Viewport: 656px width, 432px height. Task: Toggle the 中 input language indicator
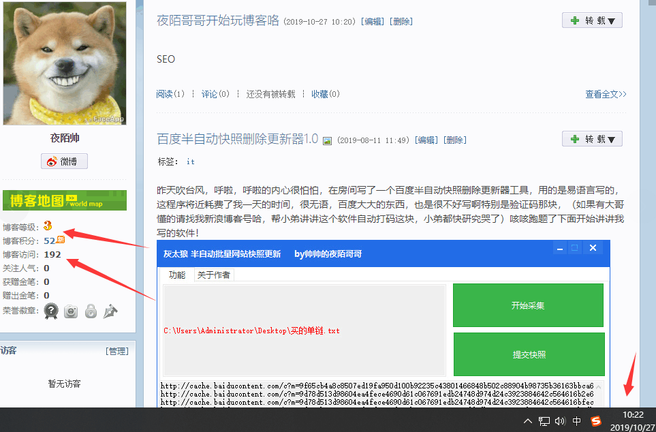click(x=577, y=421)
